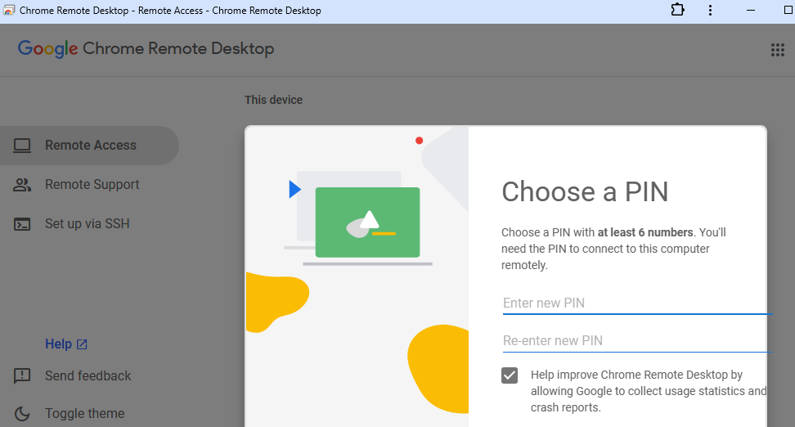Click the Google logo
The image size is (795, 427).
point(47,49)
